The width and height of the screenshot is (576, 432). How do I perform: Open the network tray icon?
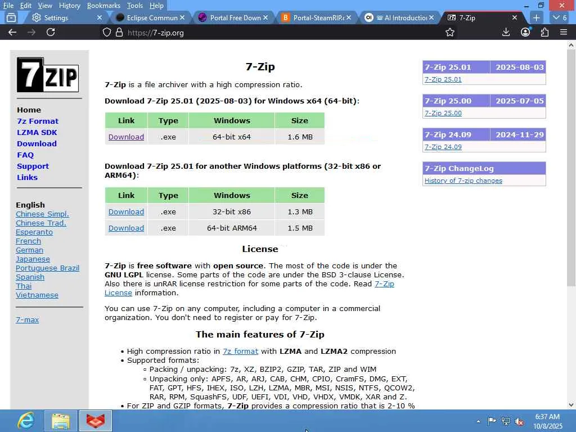pyautogui.click(x=506, y=421)
